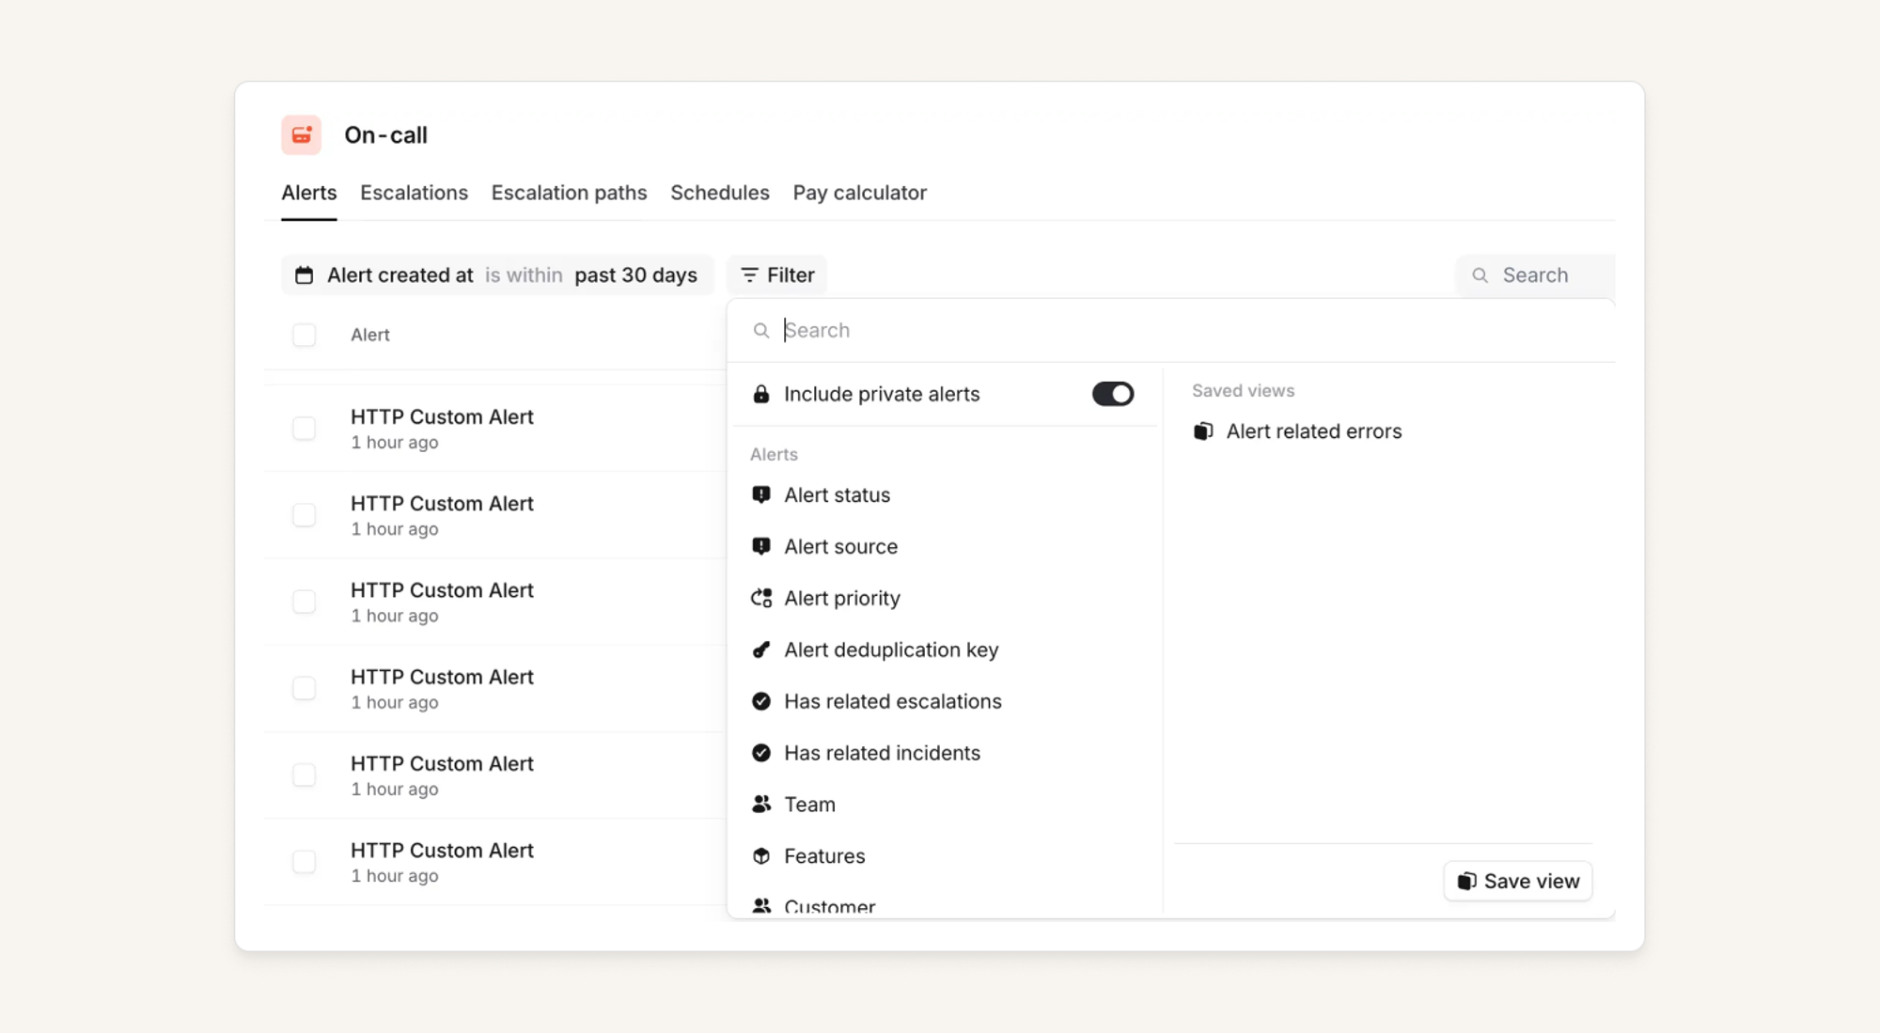Tick the first HTTP Custom Alert checkbox
Screen dimensions: 1880x1033
tap(304, 429)
